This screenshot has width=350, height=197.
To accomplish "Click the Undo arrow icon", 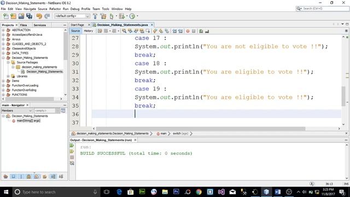I will pos(39,16).
